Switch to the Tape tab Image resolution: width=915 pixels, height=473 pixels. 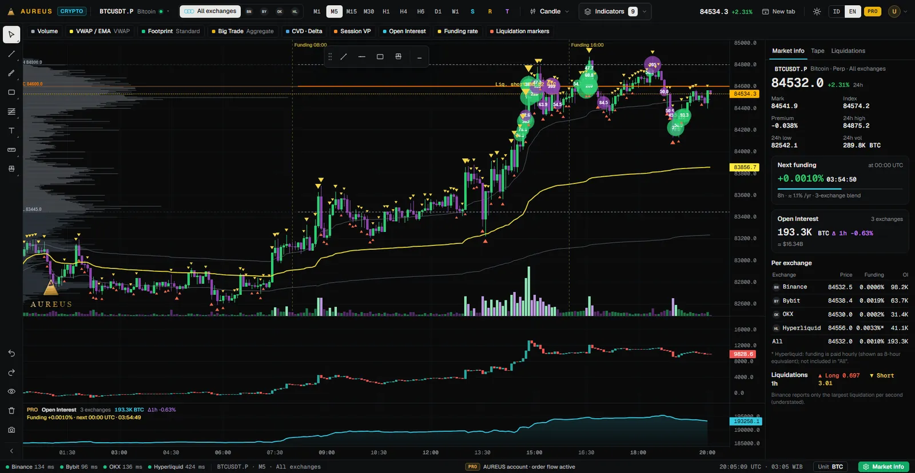[818, 51]
